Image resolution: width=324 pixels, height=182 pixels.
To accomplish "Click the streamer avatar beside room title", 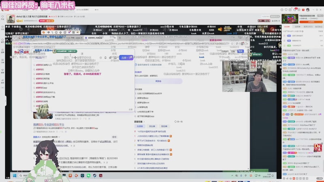I will coord(11,18).
